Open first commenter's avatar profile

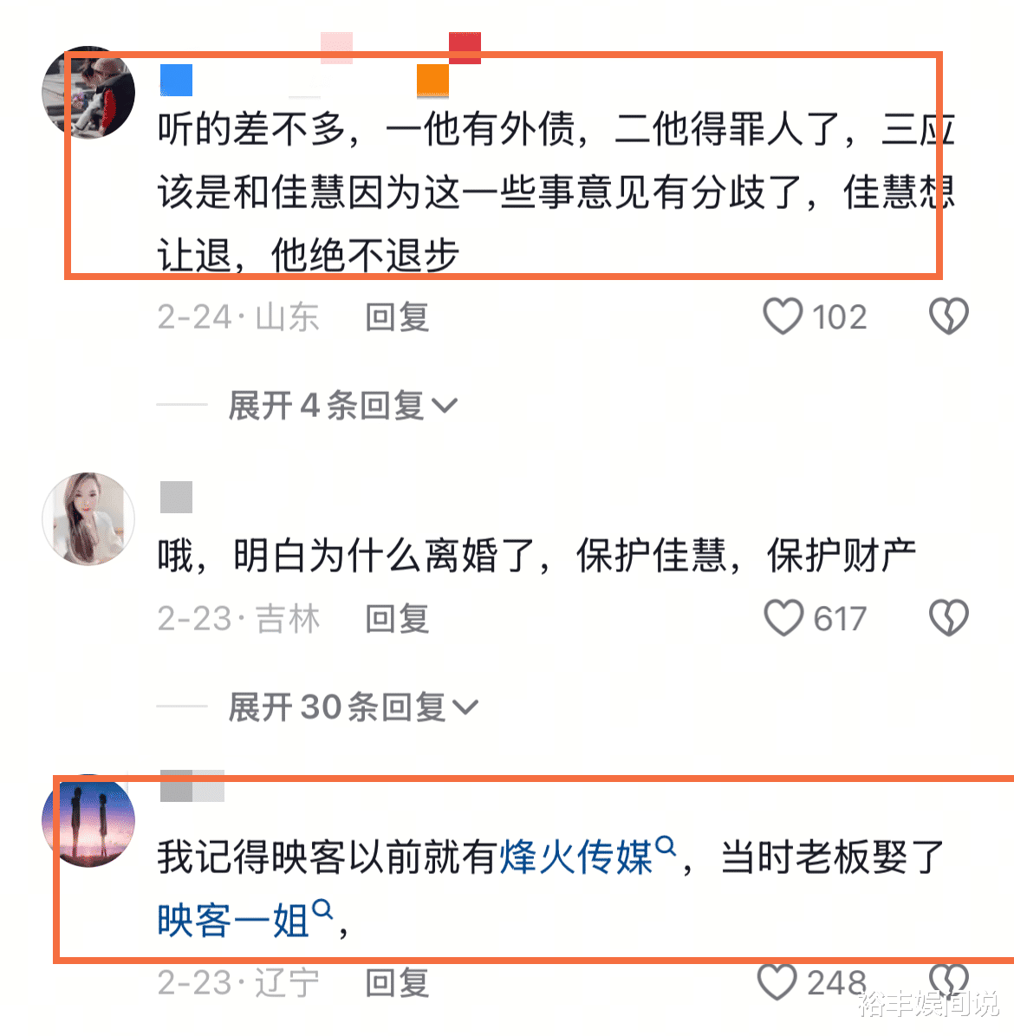tap(88, 93)
